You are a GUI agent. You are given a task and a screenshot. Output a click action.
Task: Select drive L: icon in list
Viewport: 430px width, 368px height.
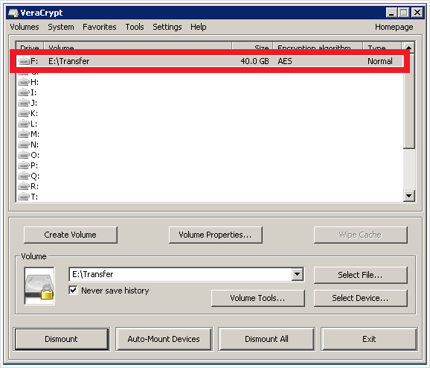click(x=24, y=124)
